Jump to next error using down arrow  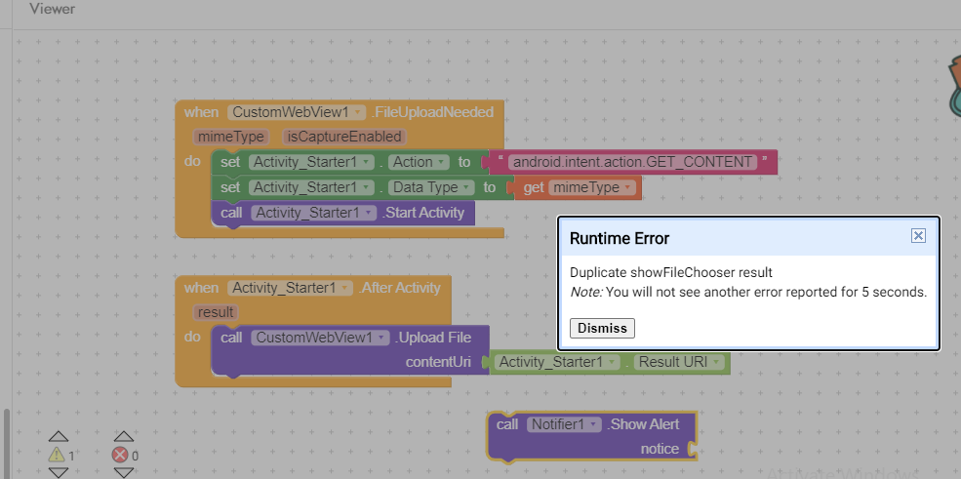click(x=123, y=472)
